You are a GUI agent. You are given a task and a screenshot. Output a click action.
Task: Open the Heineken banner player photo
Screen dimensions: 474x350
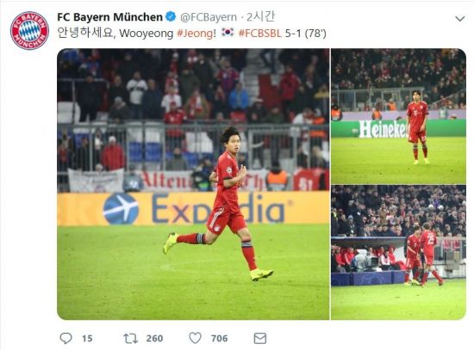click(x=398, y=116)
